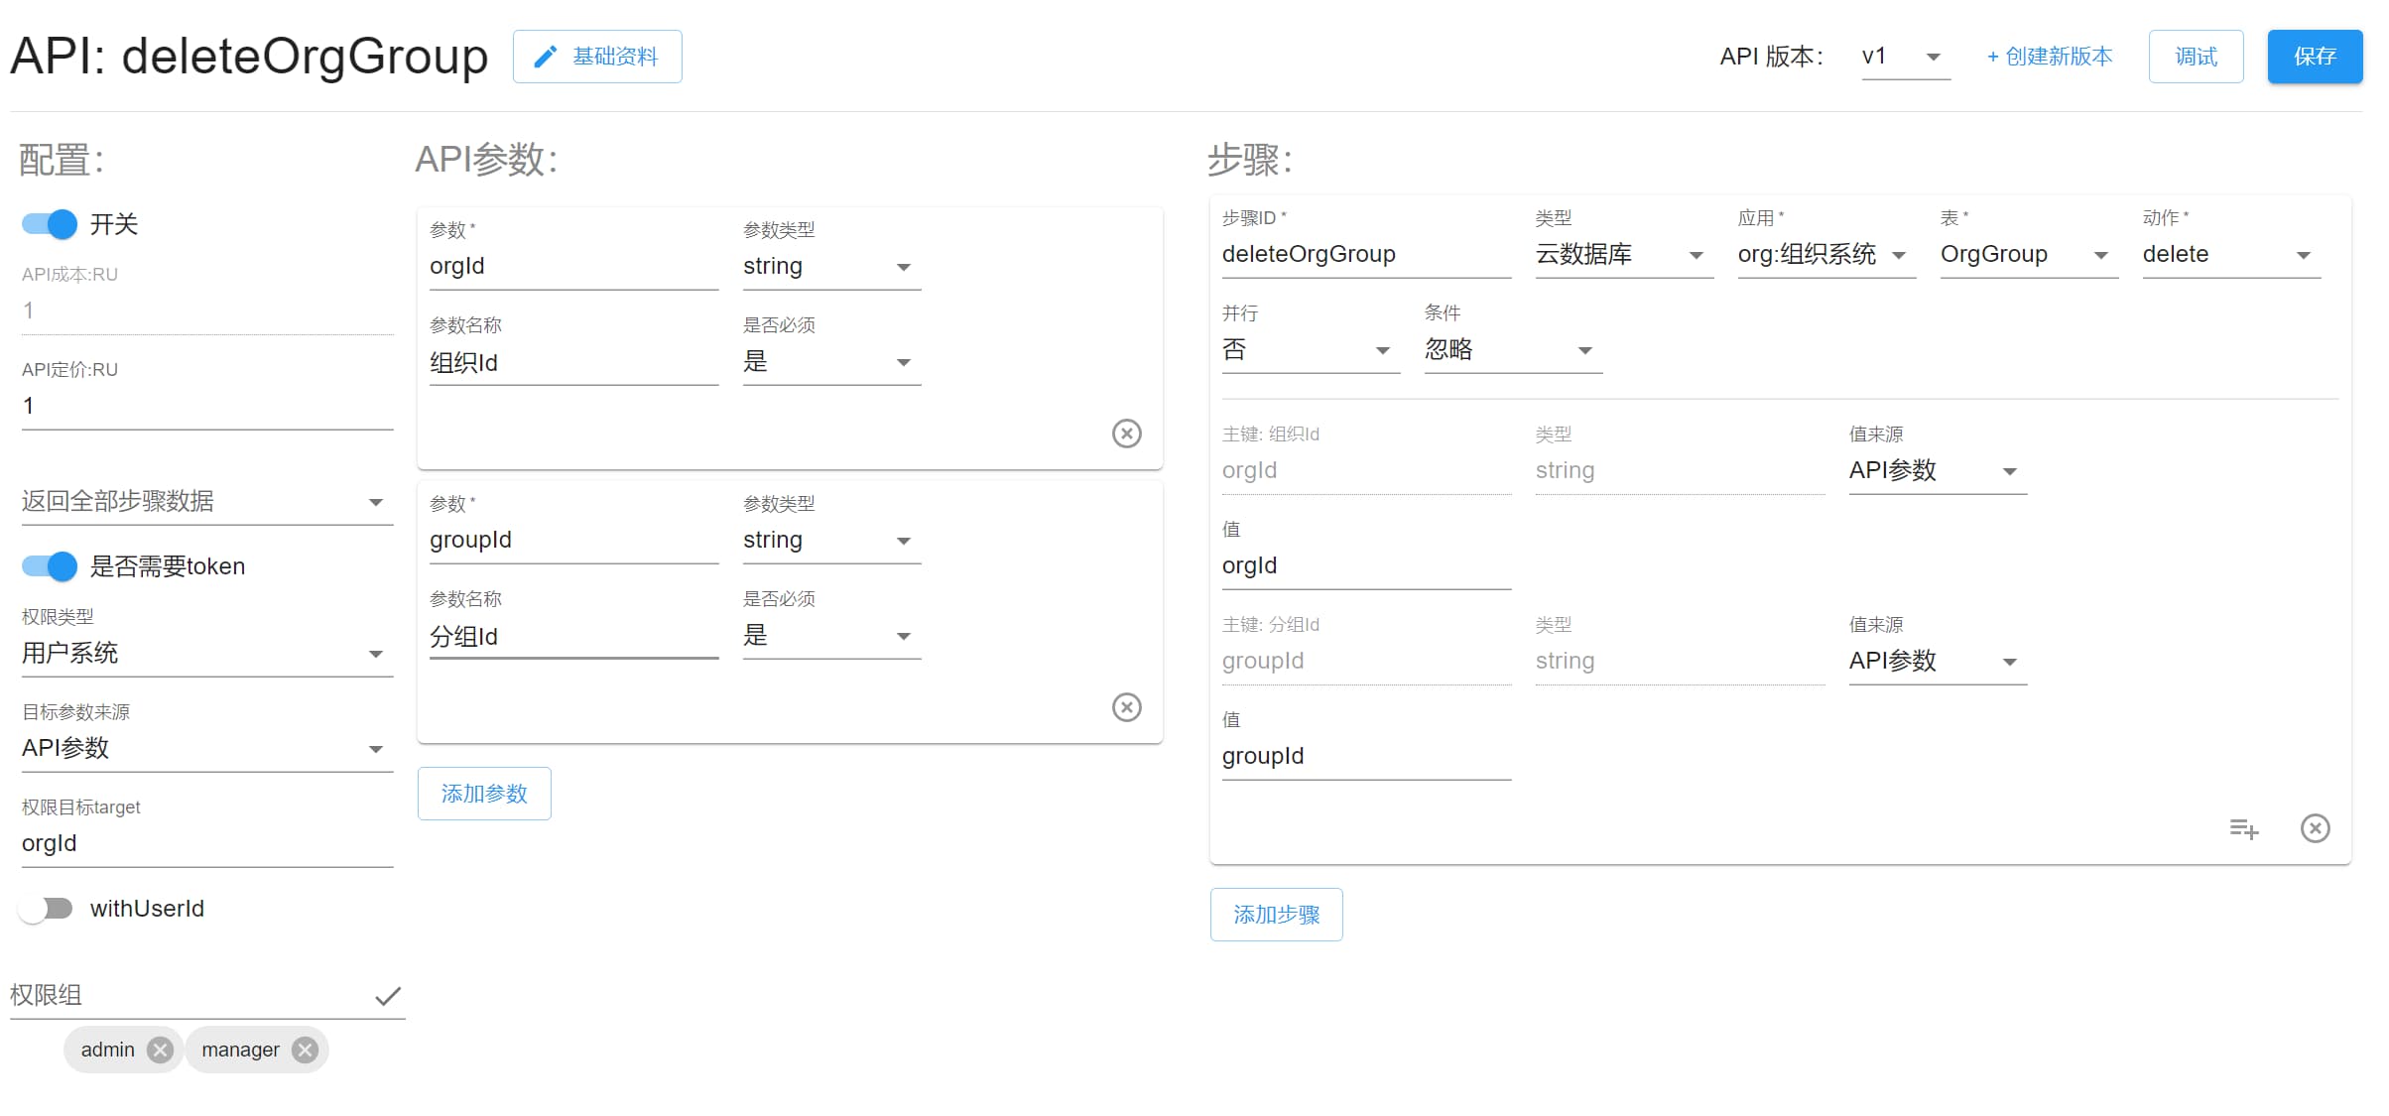Click the 保存 button

pyautogui.click(x=2315, y=57)
